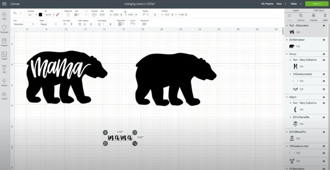Click the rotate handle on mama text

[135, 132]
